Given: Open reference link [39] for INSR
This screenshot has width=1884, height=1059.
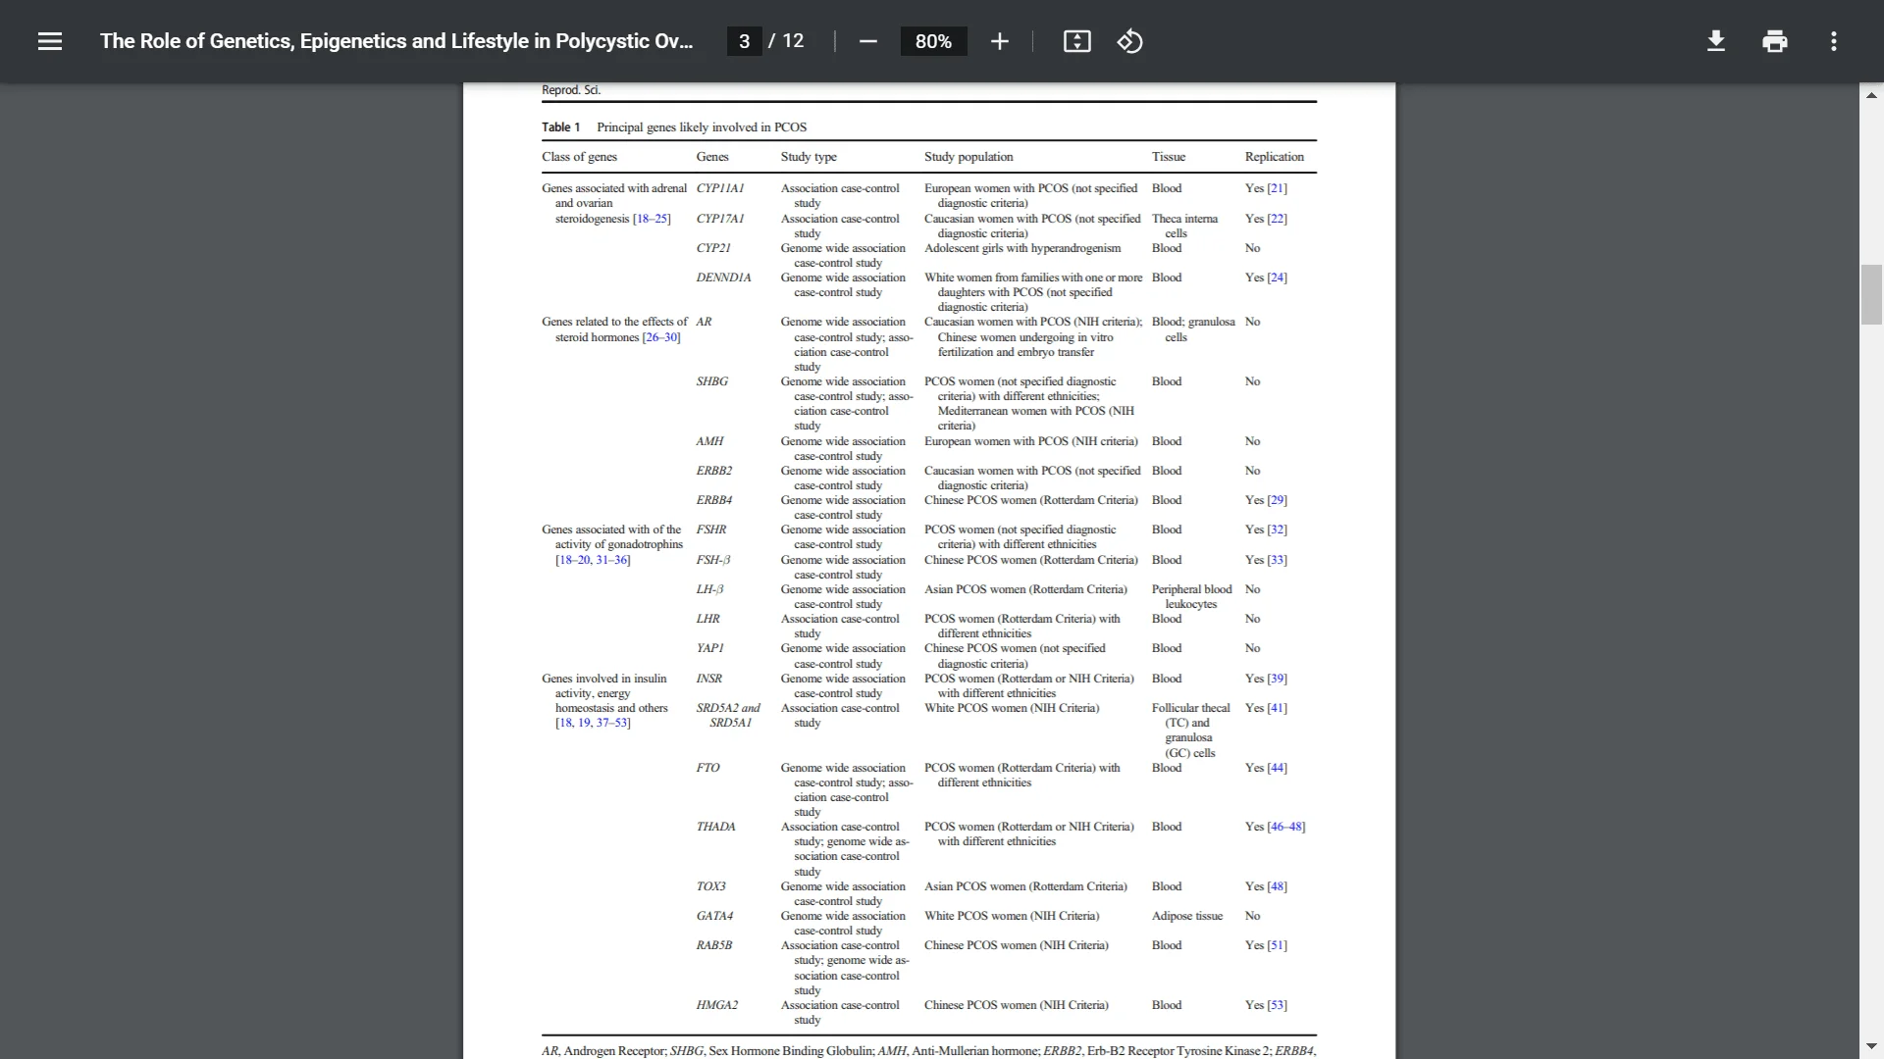Looking at the screenshot, I should point(1277,679).
